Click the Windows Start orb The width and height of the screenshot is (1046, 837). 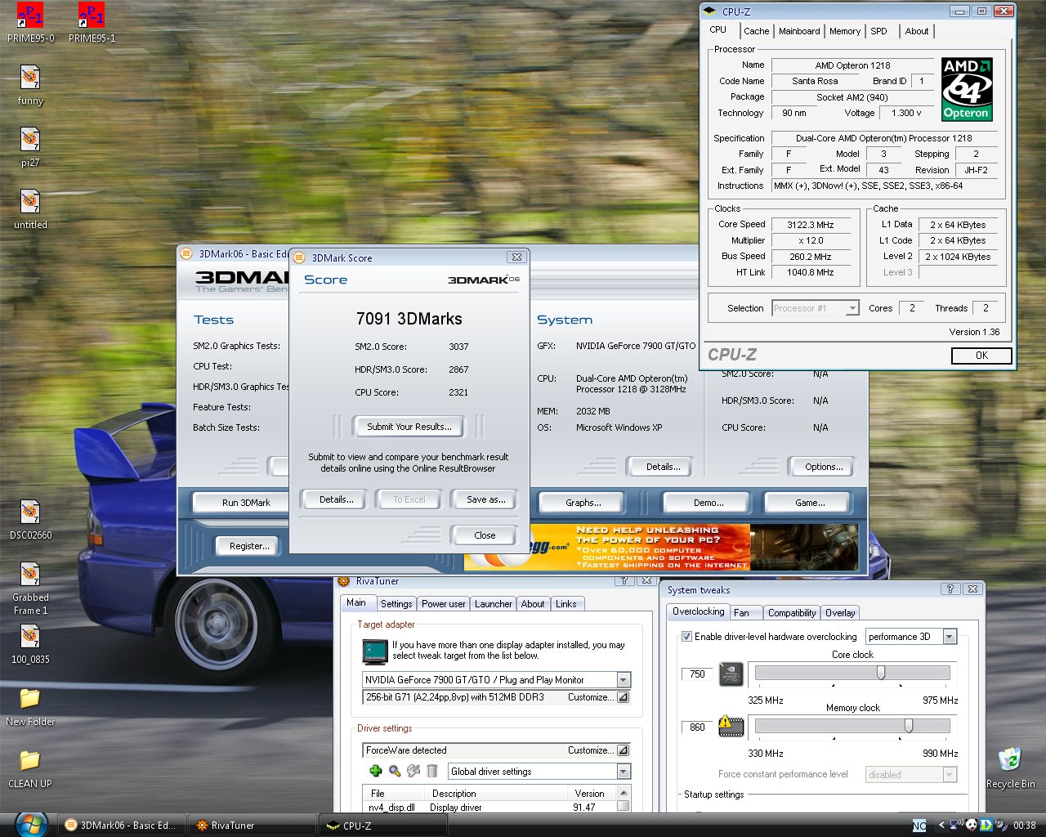[31, 824]
